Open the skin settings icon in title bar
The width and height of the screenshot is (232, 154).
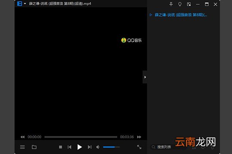180,4
